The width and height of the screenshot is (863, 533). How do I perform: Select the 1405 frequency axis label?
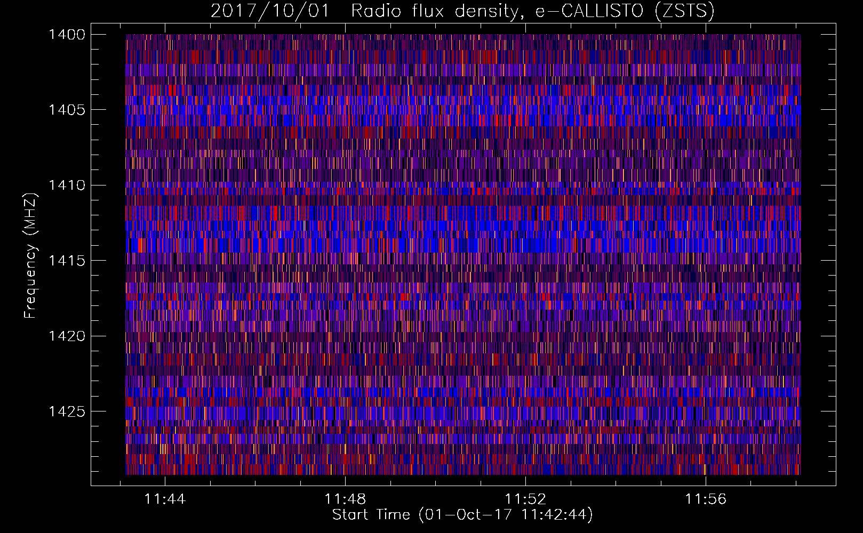(67, 110)
